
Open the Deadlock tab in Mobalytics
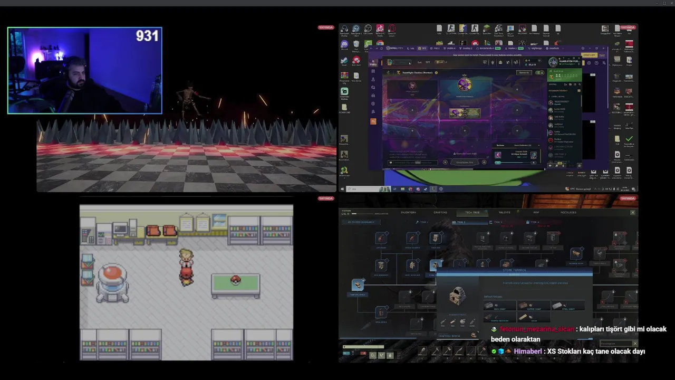[553, 49]
